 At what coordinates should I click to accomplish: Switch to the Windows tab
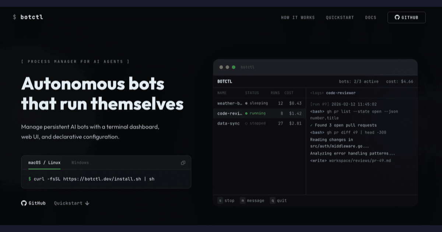pyautogui.click(x=80, y=162)
